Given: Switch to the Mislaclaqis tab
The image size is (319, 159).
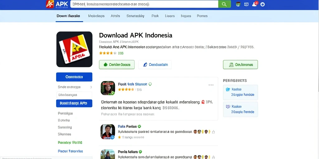Looking at the screenshot, I should (96, 16).
